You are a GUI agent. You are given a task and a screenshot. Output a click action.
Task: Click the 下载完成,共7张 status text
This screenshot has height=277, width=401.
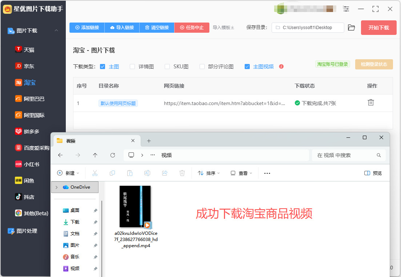point(318,103)
